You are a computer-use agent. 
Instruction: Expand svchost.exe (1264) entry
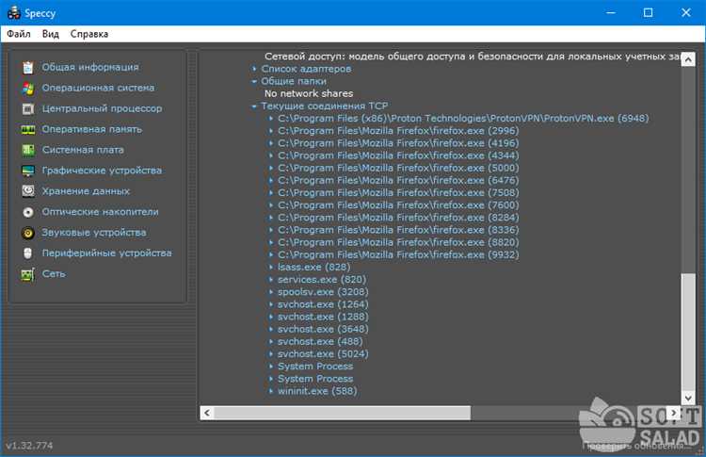pyautogui.click(x=271, y=304)
